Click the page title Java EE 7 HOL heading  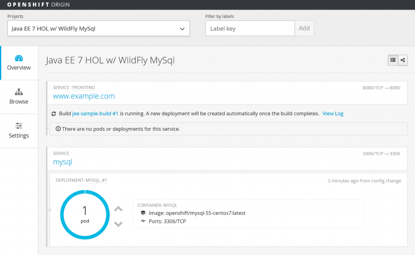[110, 60]
